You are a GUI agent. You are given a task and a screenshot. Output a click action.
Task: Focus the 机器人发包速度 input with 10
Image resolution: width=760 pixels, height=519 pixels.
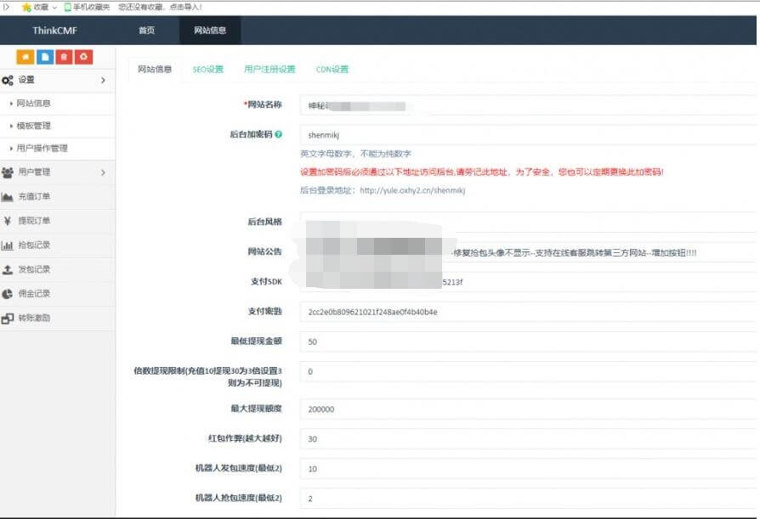[528, 469]
